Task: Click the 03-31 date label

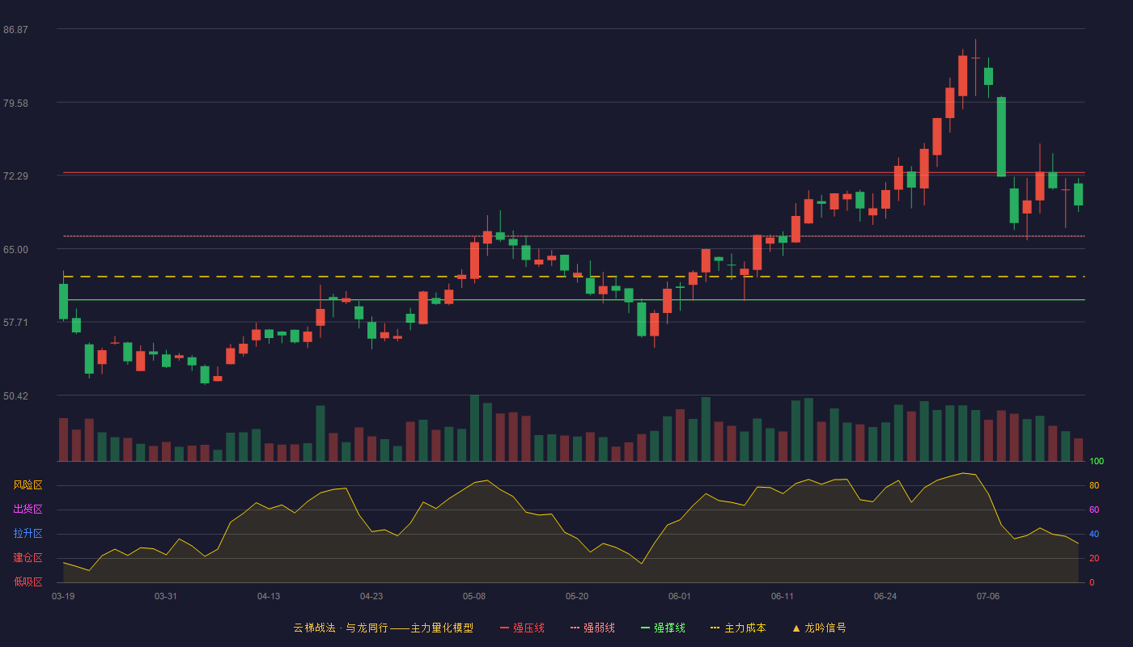Action: click(x=166, y=596)
